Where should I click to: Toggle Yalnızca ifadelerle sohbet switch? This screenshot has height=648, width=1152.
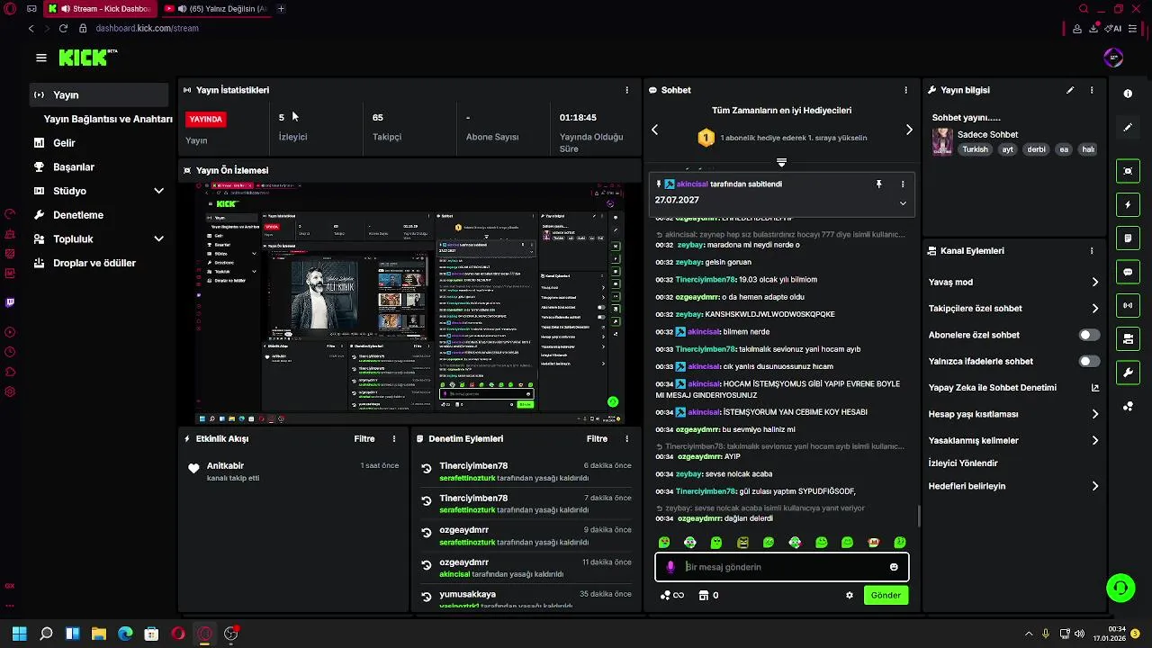coord(1089,361)
